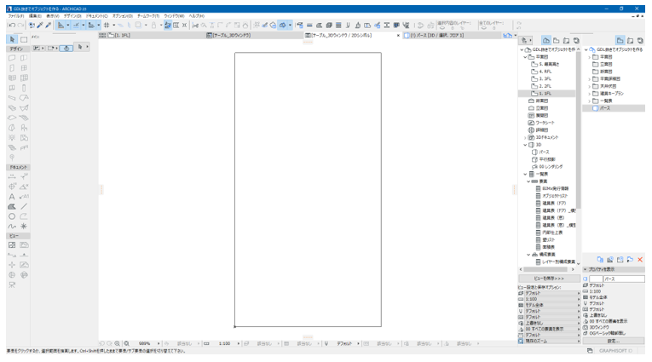Collapse the プロパティを表示 section
The height and width of the screenshot is (362, 652).
[585, 270]
